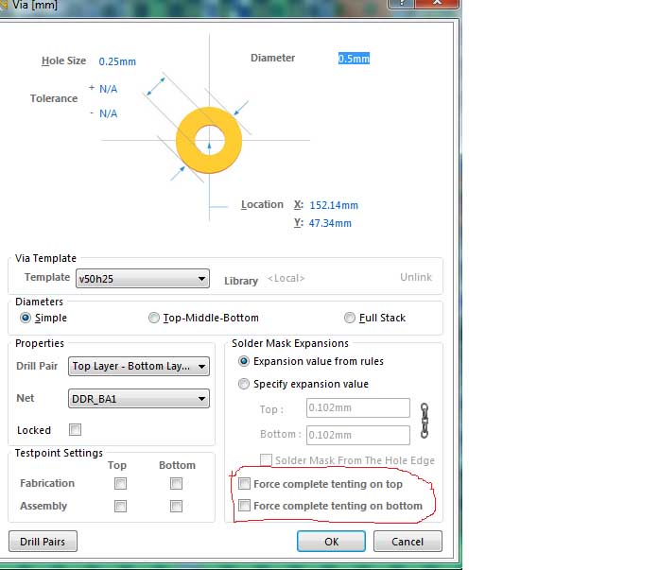Choose Specify expansion value radio button

pyautogui.click(x=245, y=384)
